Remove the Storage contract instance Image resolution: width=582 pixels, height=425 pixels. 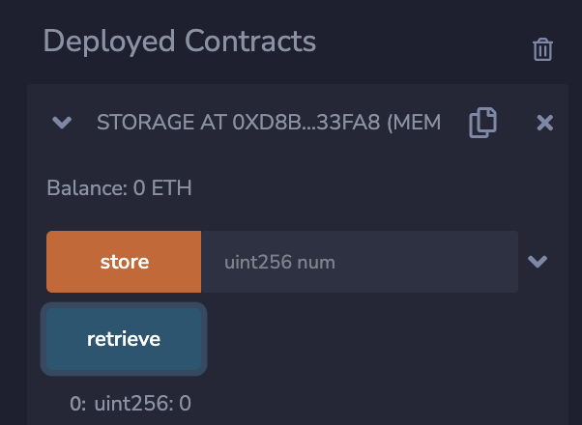click(545, 123)
